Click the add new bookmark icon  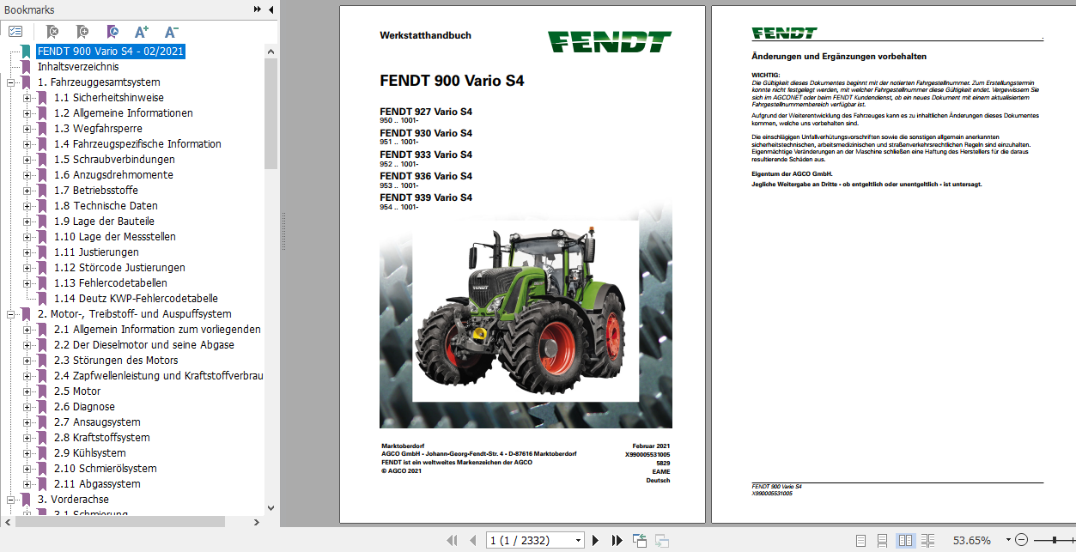(x=82, y=32)
